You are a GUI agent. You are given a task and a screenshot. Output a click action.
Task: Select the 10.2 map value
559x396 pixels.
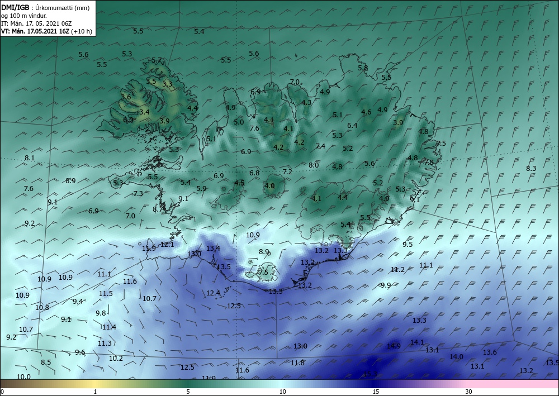[116, 358]
